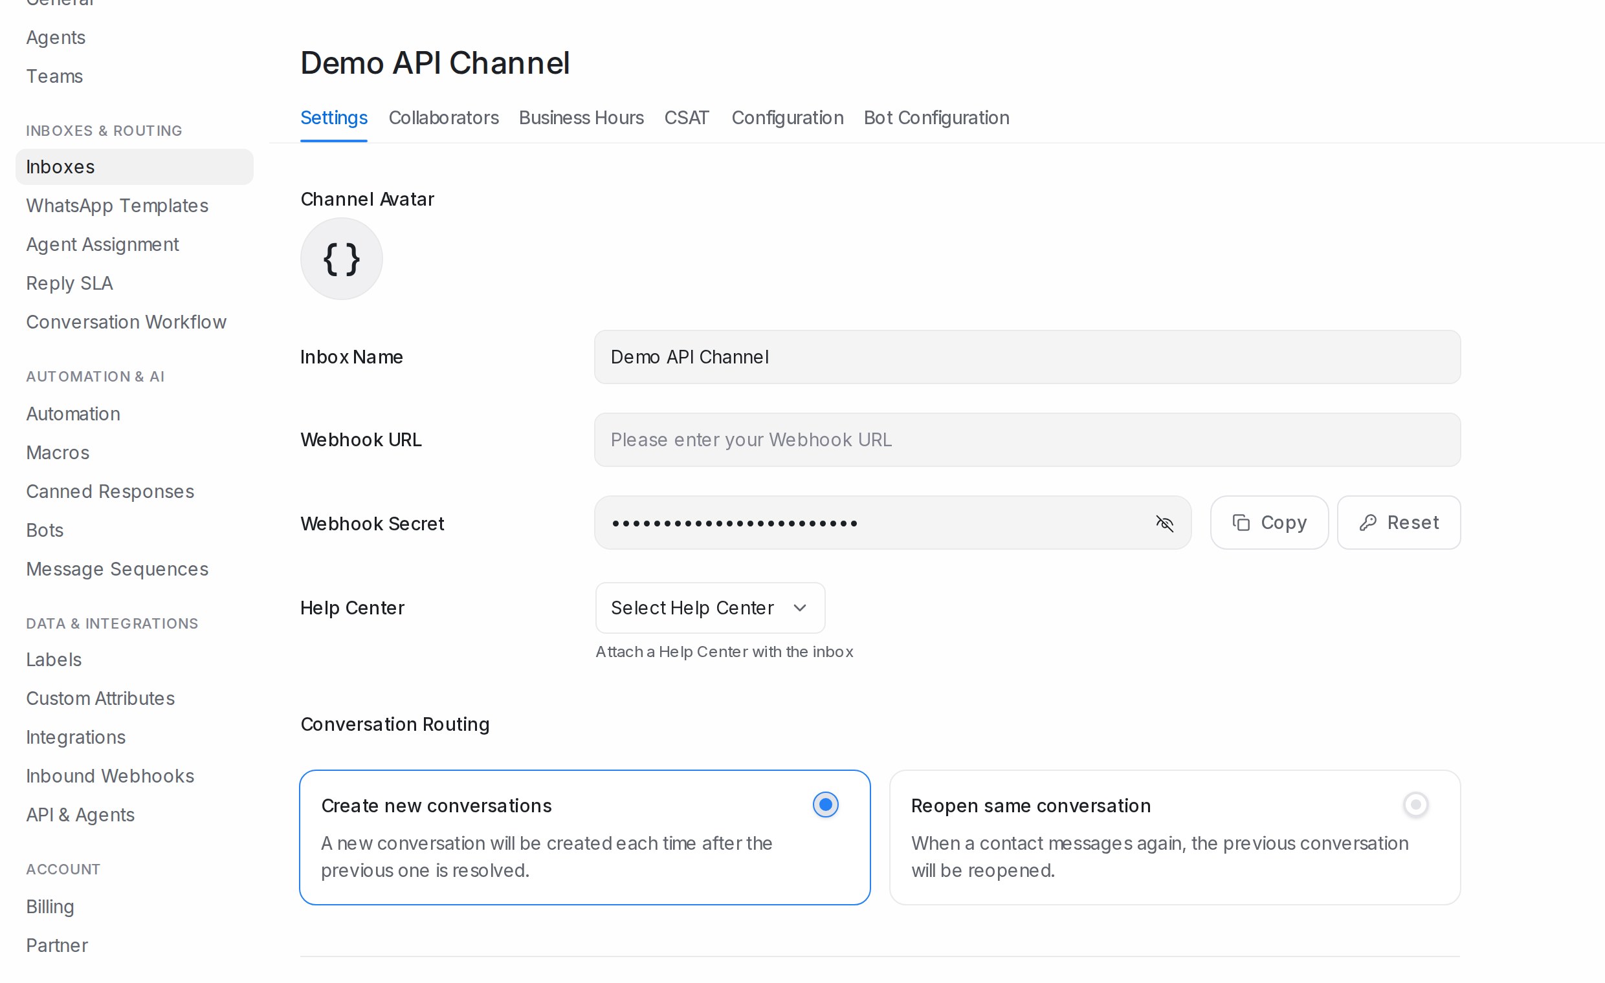Select Inboxes in the sidebar
Image resolution: width=1605 pixels, height=983 pixels.
point(134,167)
